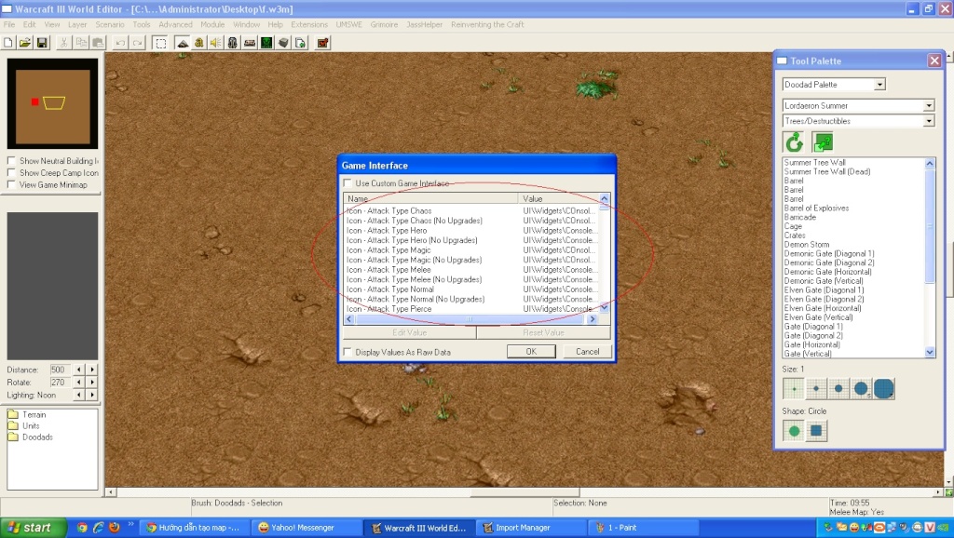The image size is (954, 538).
Task: Click down arrow of Tool Palette list scrollbar
Action: [x=930, y=352]
